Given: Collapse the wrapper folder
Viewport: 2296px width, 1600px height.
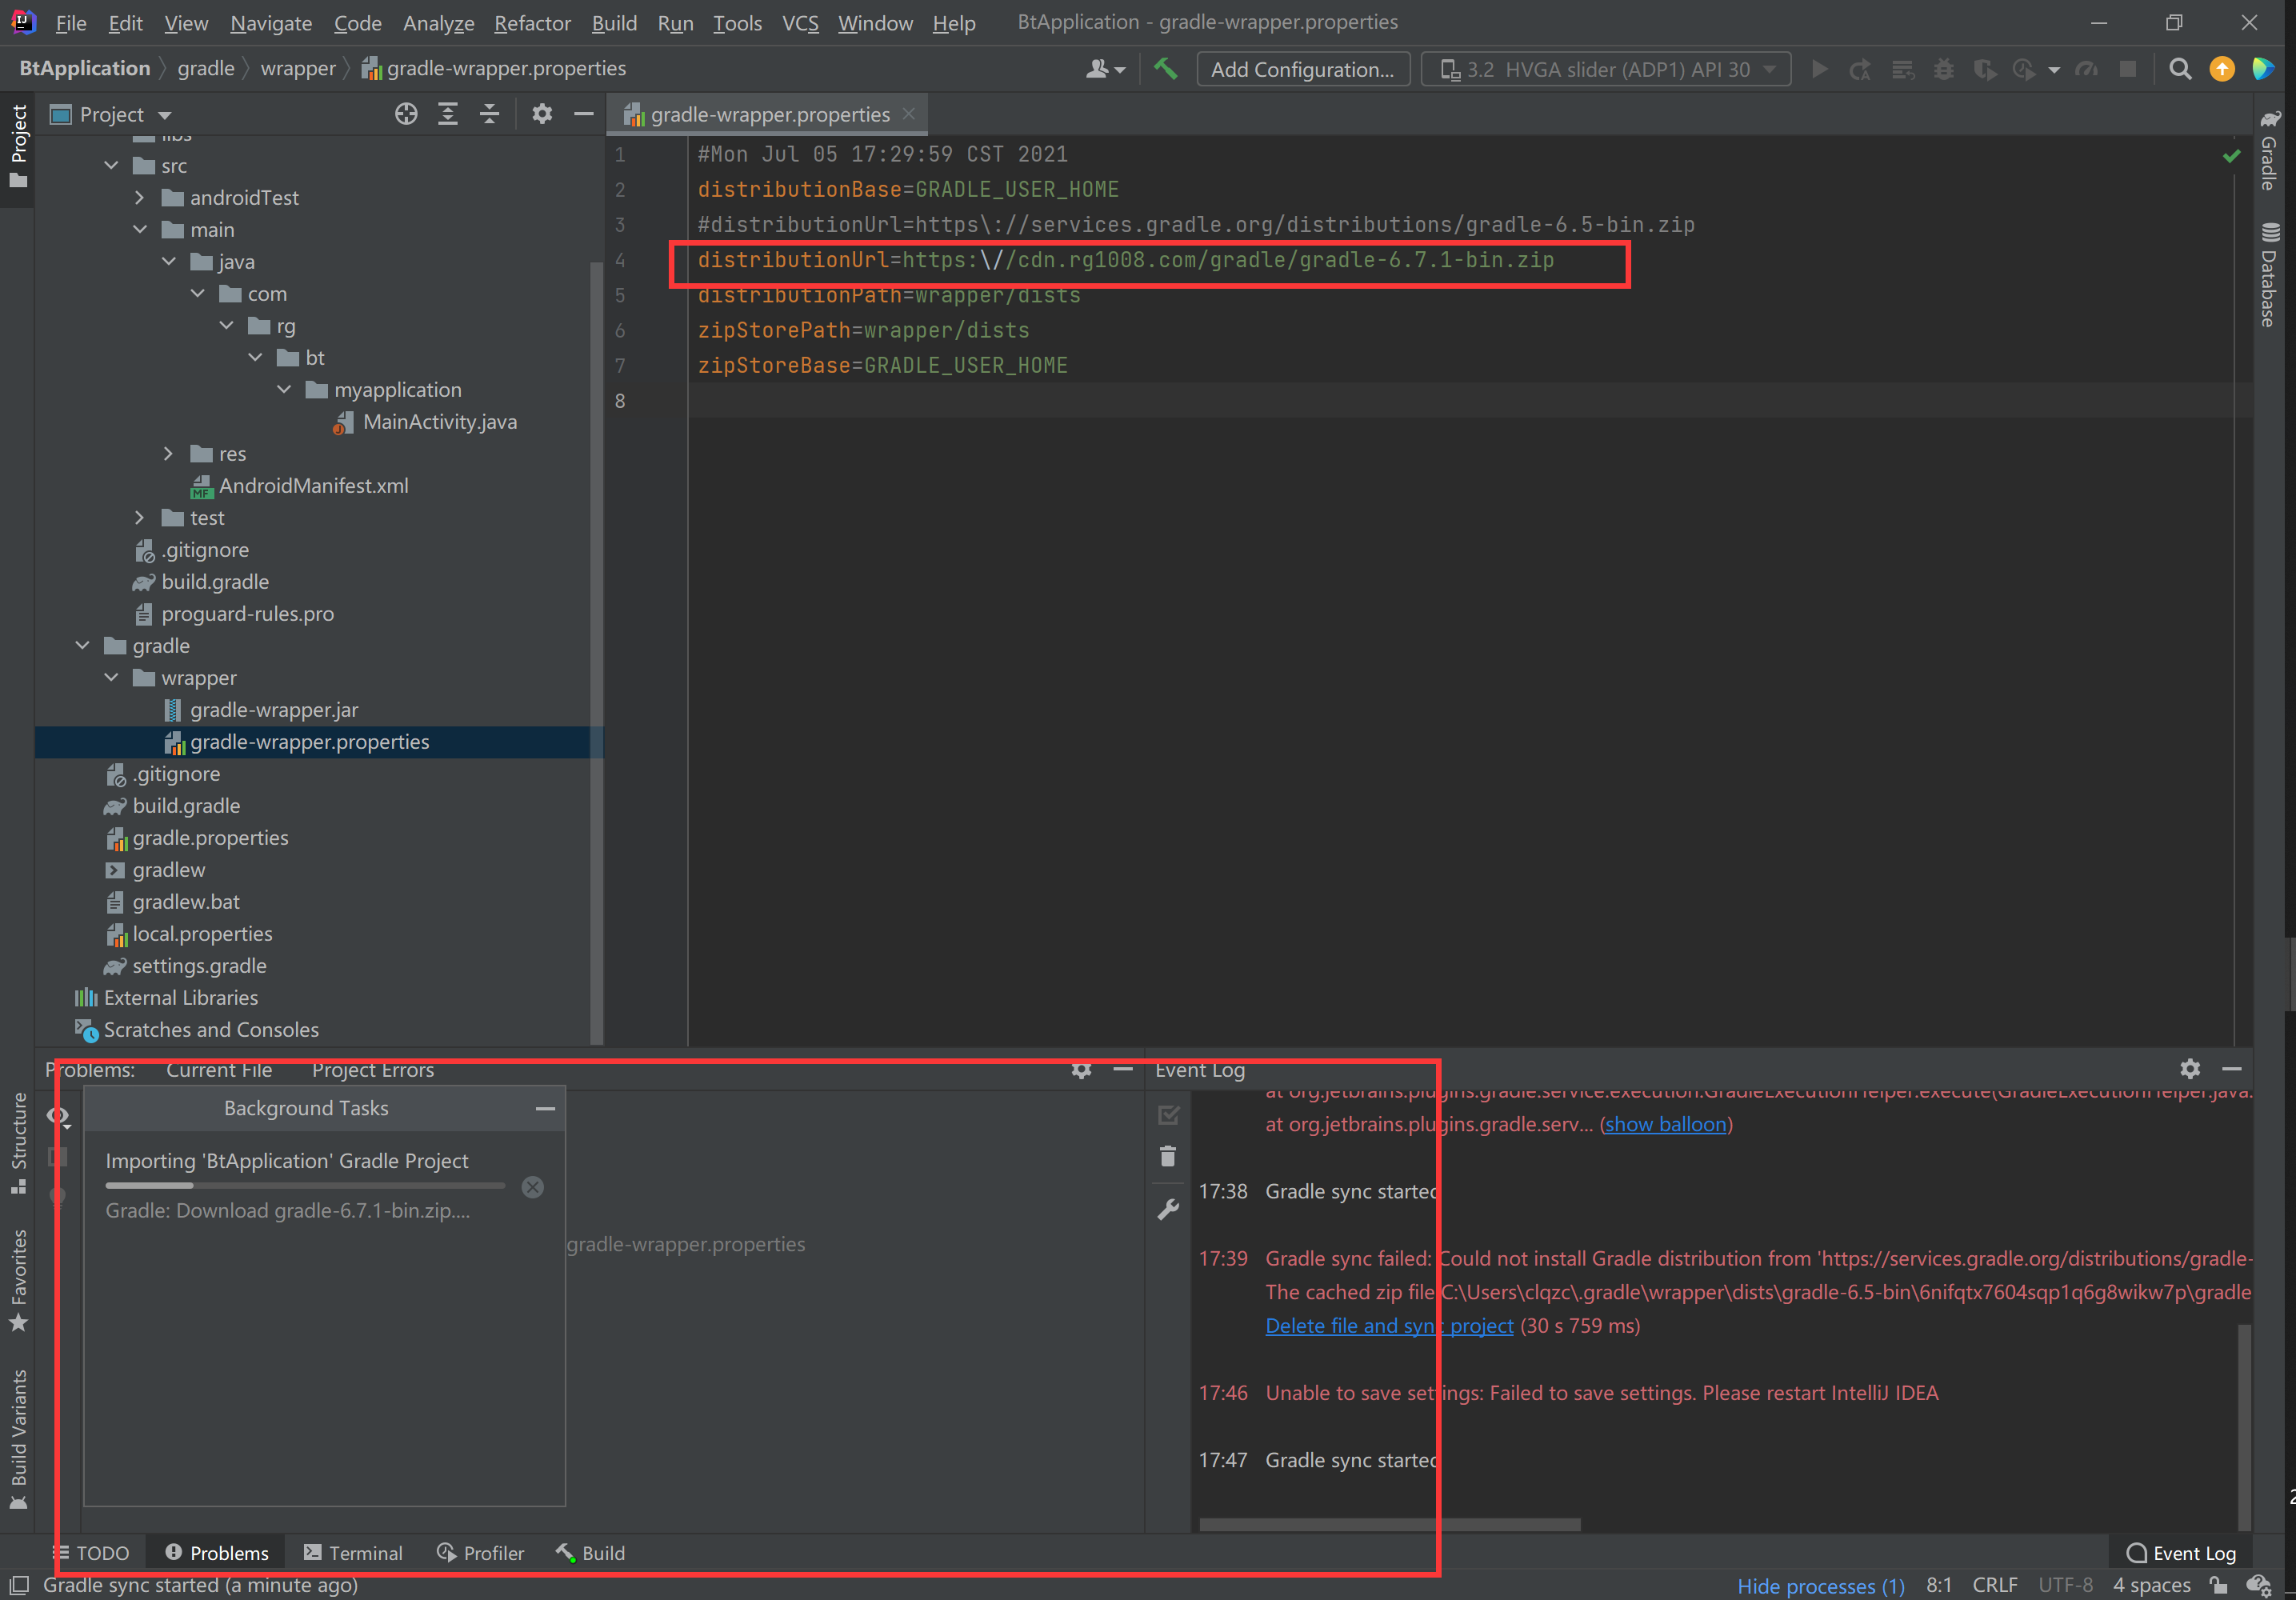Looking at the screenshot, I should (111, 677).
